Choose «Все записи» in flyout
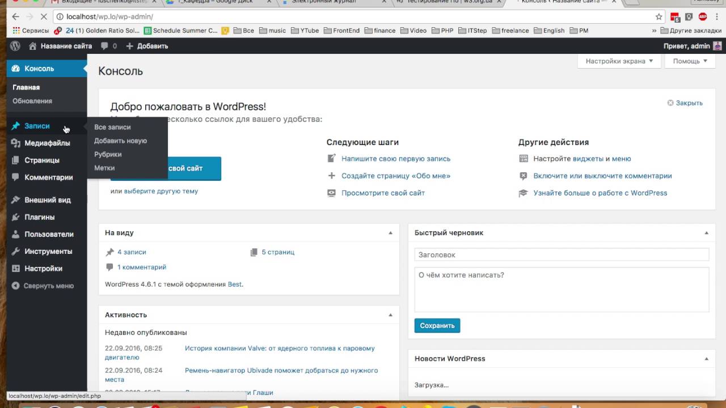Image resolution: width=726 pixels, height=408 pixels. [x=112, y=127]
